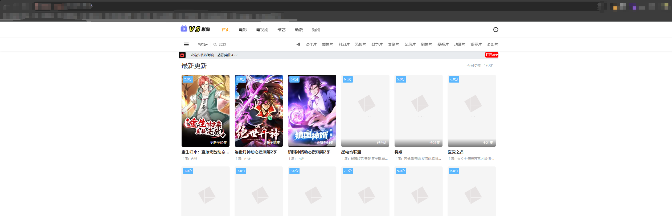Click the paper plane icon before 动作片

click(298, 44)
